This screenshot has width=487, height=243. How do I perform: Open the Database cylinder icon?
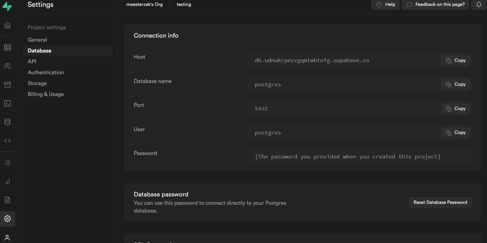(7, 122)
